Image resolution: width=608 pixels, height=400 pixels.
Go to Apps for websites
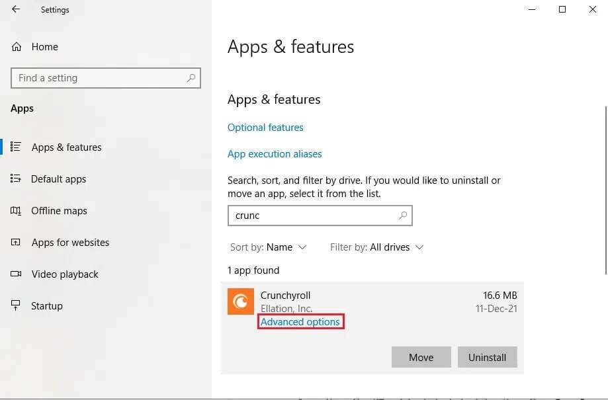[x=70, y=243]
